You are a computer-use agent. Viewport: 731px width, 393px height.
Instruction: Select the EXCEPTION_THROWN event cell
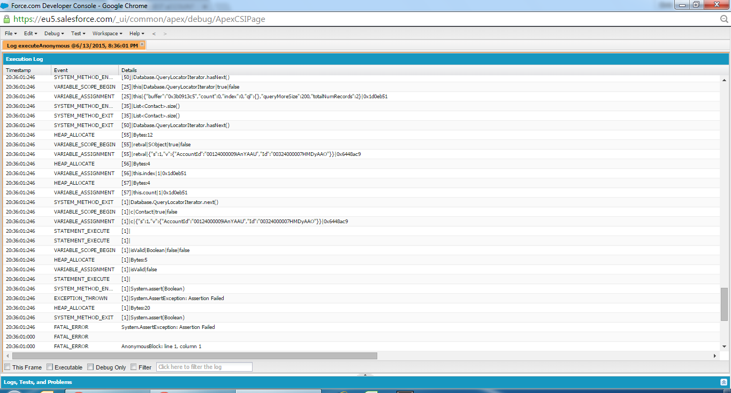81,298
